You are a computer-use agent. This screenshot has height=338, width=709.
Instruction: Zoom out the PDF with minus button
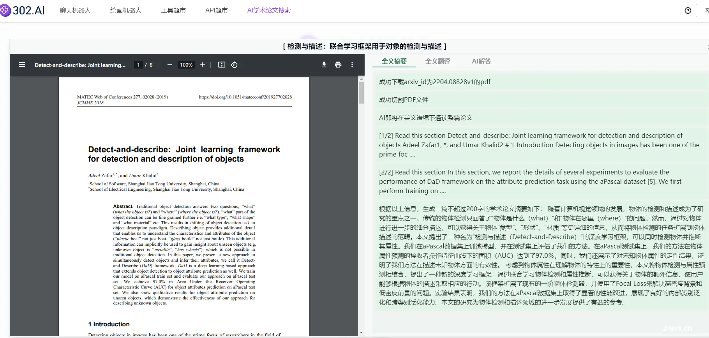[170, 65]
